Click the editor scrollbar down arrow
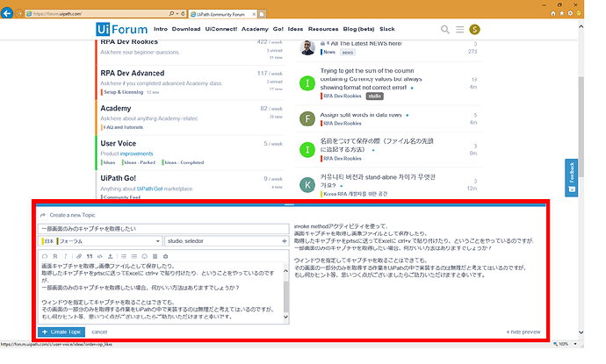Image resolution: width=606 pixels, height=364 pixels. [286, 317]
